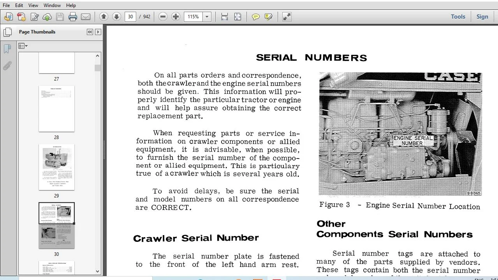Click the thumbnails scrollbar up arrow
The height and width of the screenshot is (280, 498).
[97, 56]
